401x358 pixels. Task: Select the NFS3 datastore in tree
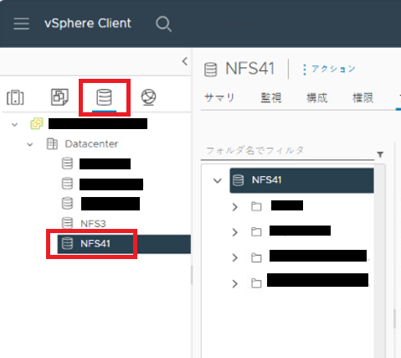[93, 224]
